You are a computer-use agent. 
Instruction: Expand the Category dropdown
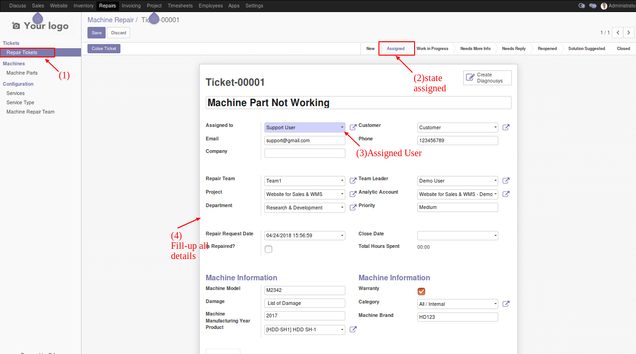click(x=495, y=304)
